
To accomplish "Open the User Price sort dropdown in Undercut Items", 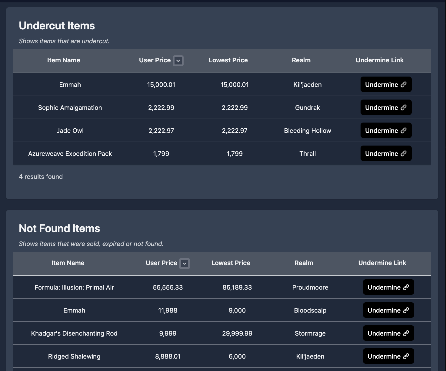I will (178, 61).
